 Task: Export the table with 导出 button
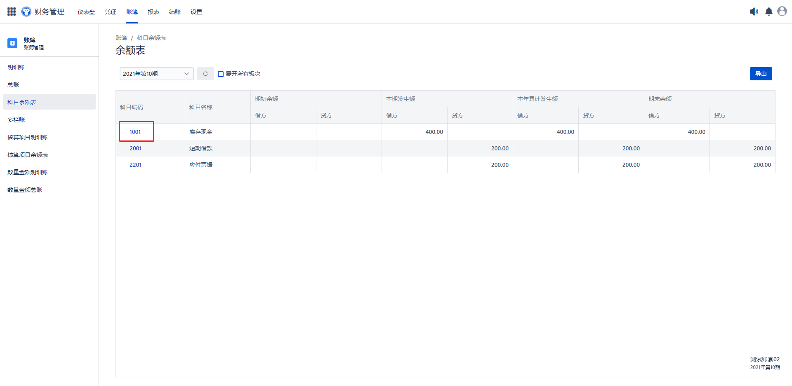coord(761,74)
